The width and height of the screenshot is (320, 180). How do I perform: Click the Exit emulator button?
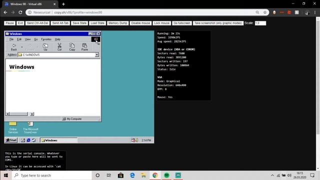(20, 23)
